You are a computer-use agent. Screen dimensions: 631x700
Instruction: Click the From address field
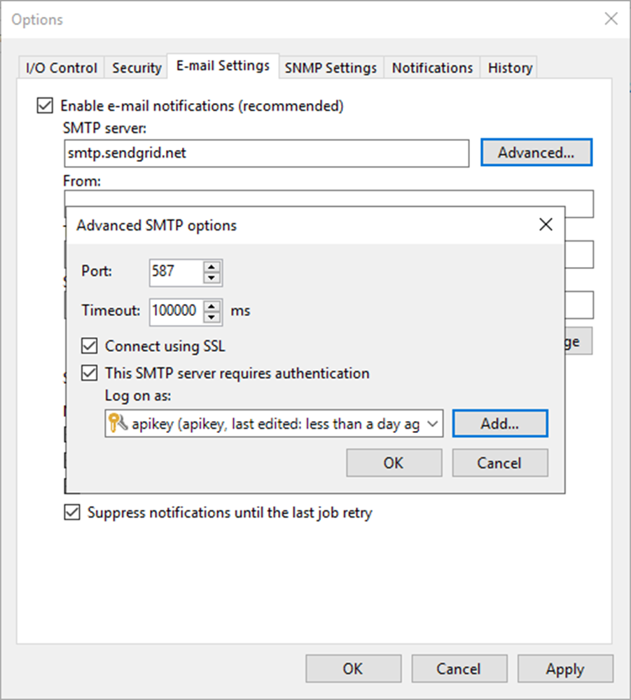click(x=329, y=199)
